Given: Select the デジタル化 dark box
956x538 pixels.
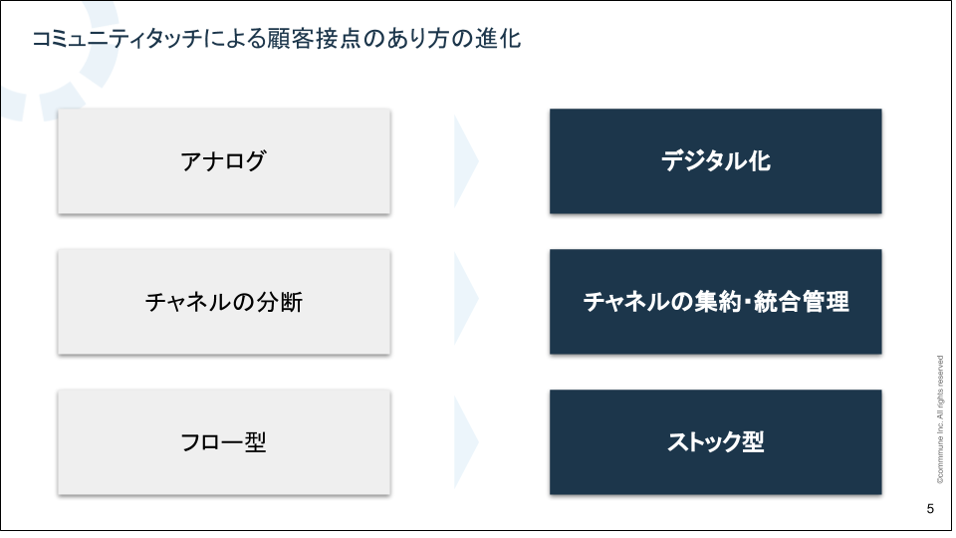Looking at the screenshot, I should (x=715, y=161).
